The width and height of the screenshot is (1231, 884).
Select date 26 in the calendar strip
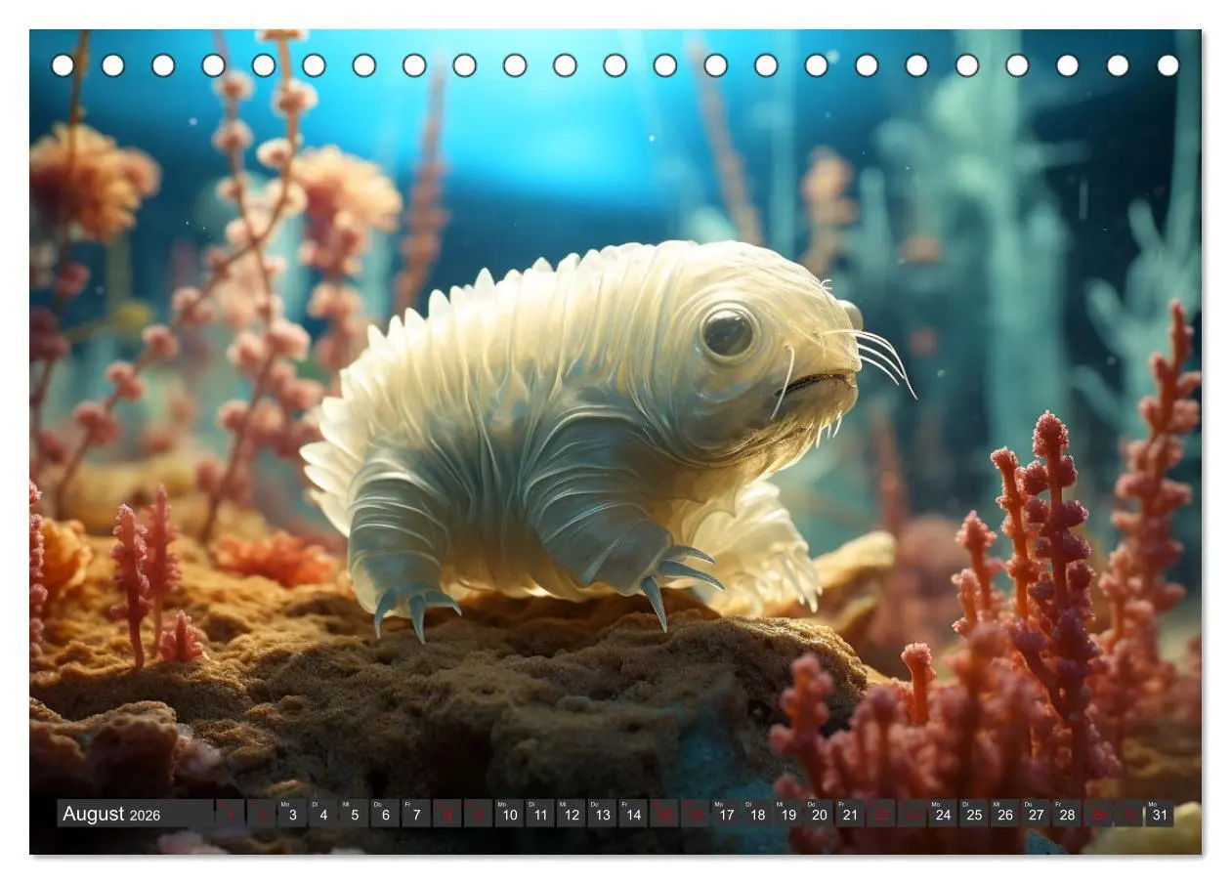(x=1005, y=814)
